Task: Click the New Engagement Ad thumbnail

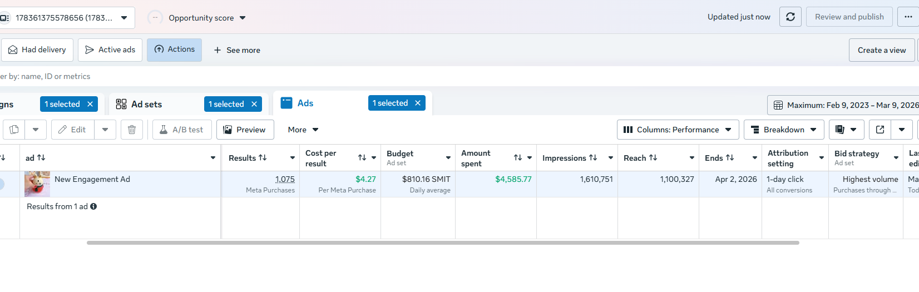Action: click(37, 184)
